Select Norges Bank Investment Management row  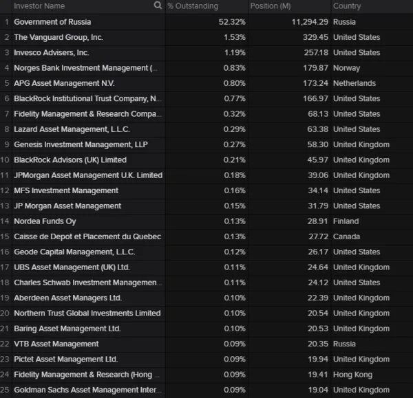tap(85, 68)
